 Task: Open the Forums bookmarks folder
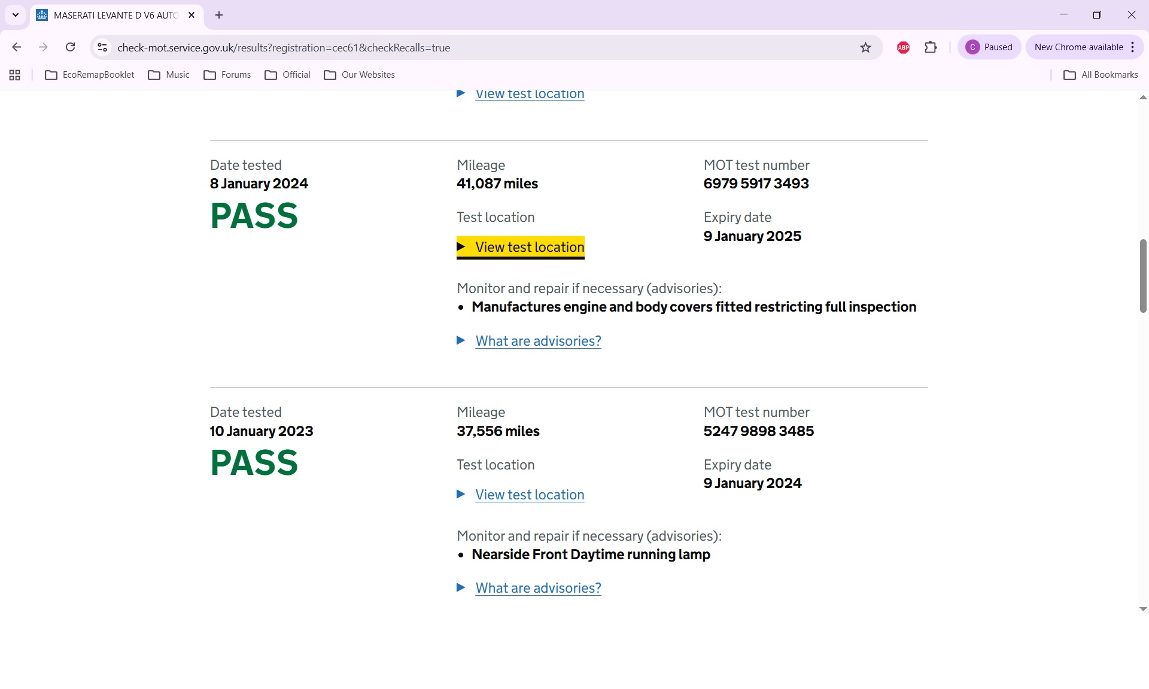tap(227, 75)
